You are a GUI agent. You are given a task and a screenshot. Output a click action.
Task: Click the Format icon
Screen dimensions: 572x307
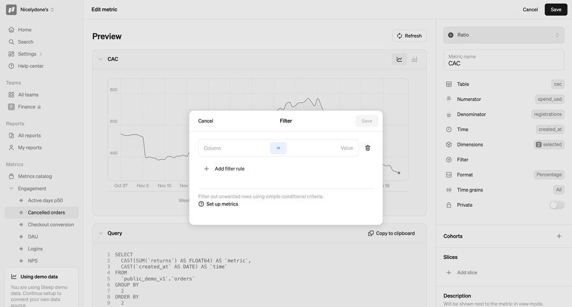(449, 175)
